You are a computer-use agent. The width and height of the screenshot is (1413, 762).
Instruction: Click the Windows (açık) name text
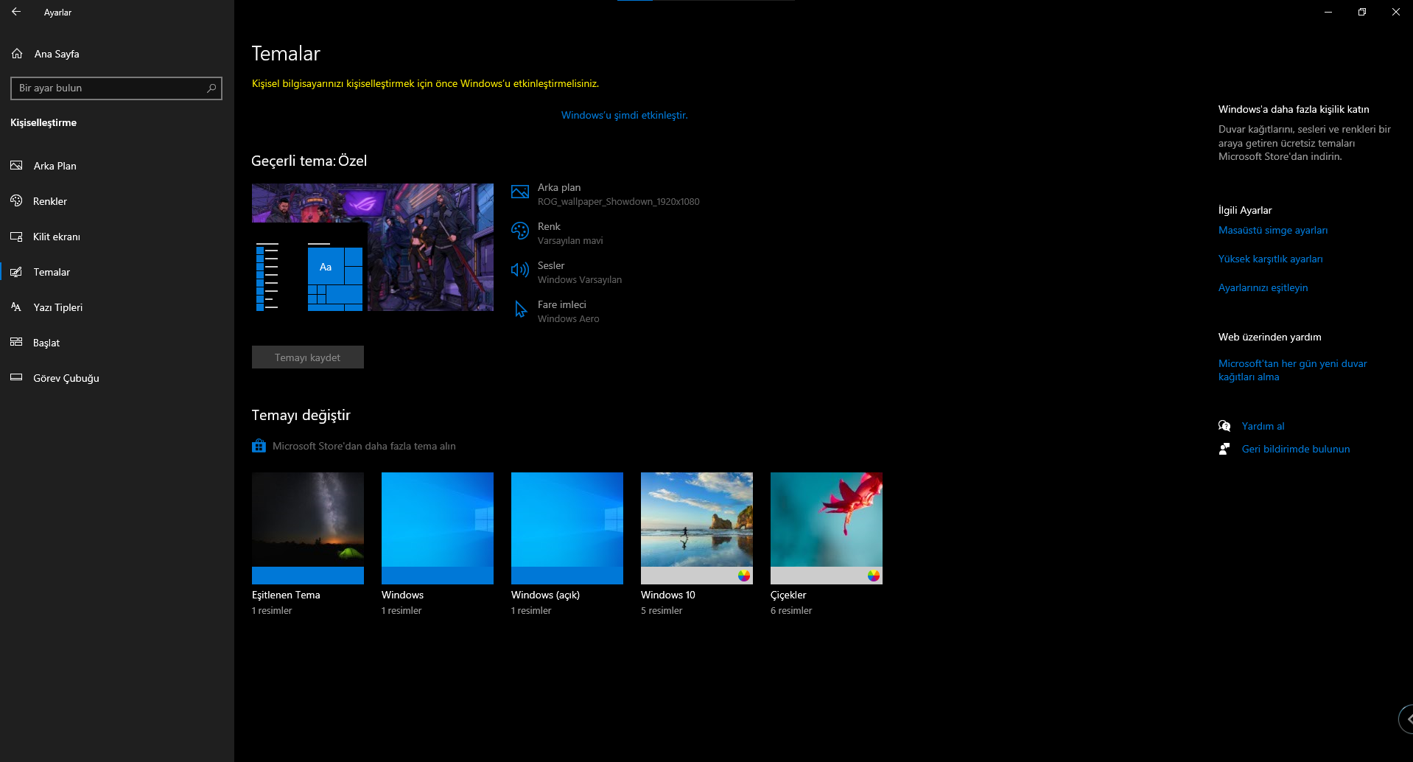coord(545,595)
